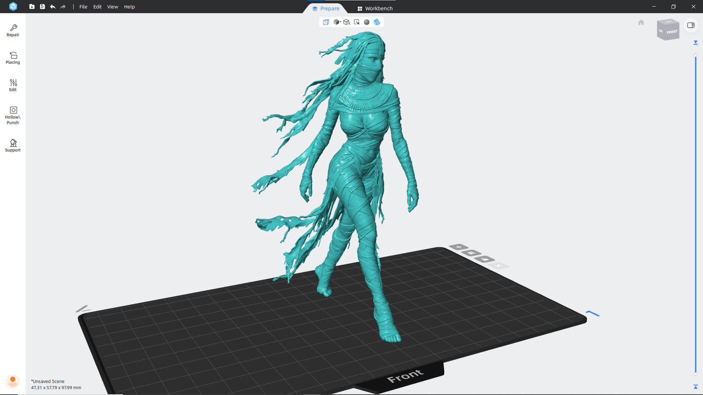Toggle the plate lock button
The height and width of the screenshot is (395, 703).
[x=485, y=259]
